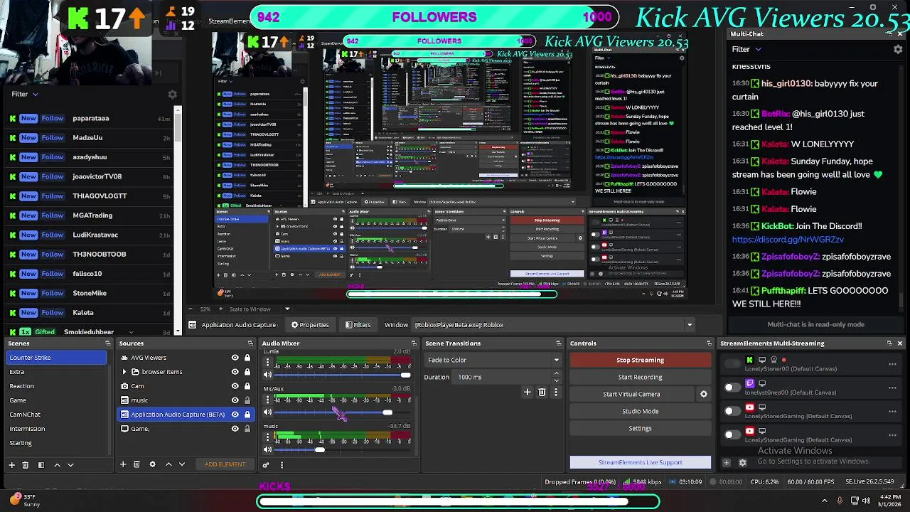Open advanced audio properties gears icon
The width and height of the screenshot is (910, 512).
266,465
